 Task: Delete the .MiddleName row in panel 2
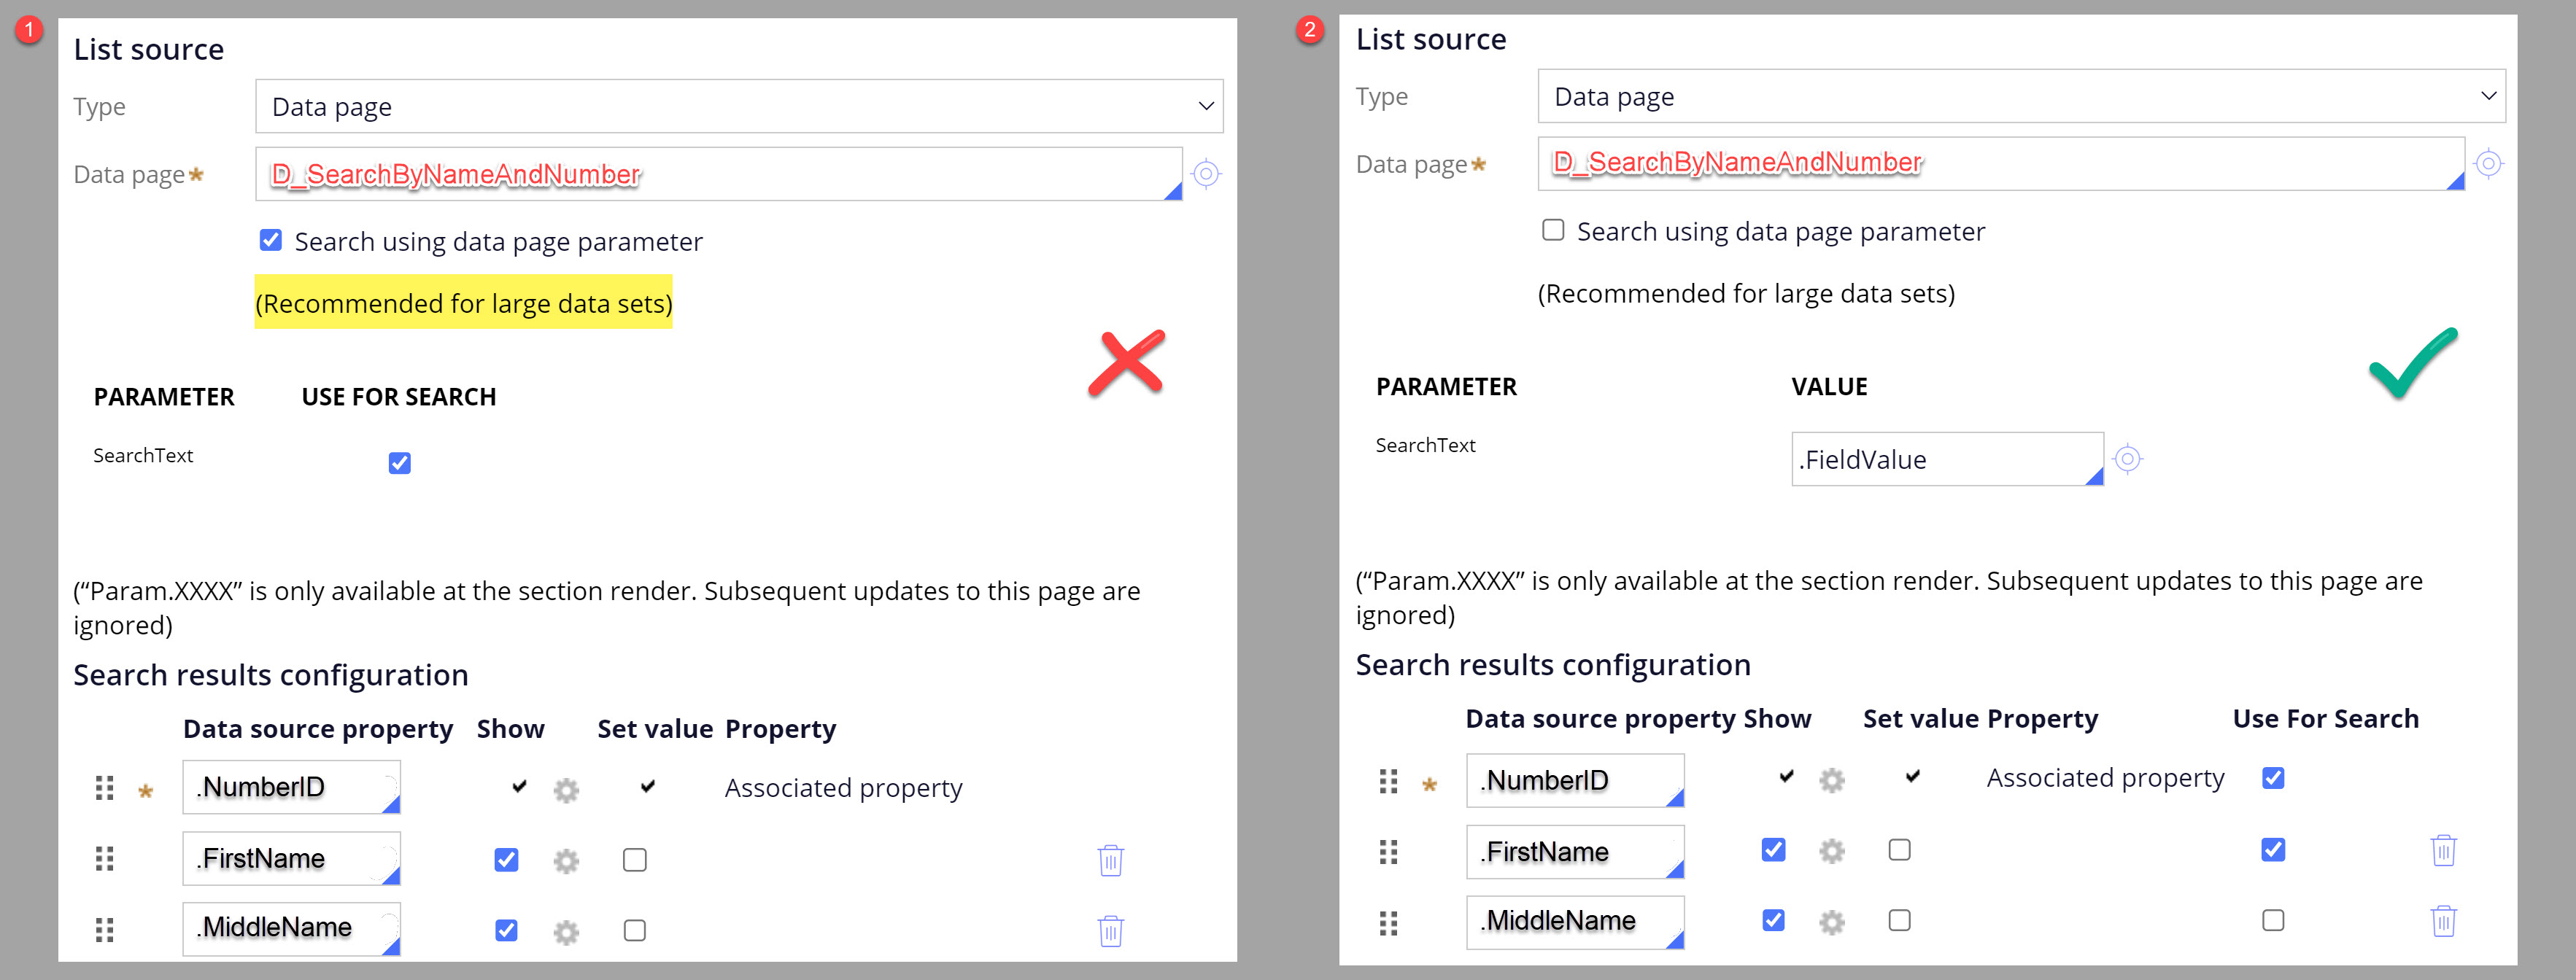2444,921
